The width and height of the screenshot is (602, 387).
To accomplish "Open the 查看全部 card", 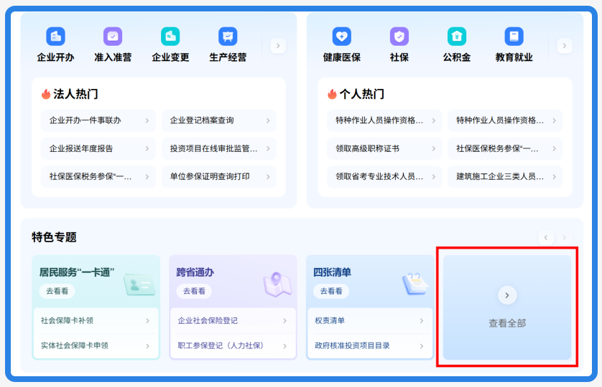I will pos(507,307).
